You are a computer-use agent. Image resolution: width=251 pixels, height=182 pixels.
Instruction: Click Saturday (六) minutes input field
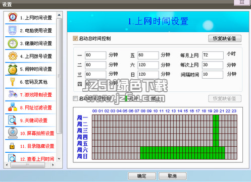(x=148, y=65)
